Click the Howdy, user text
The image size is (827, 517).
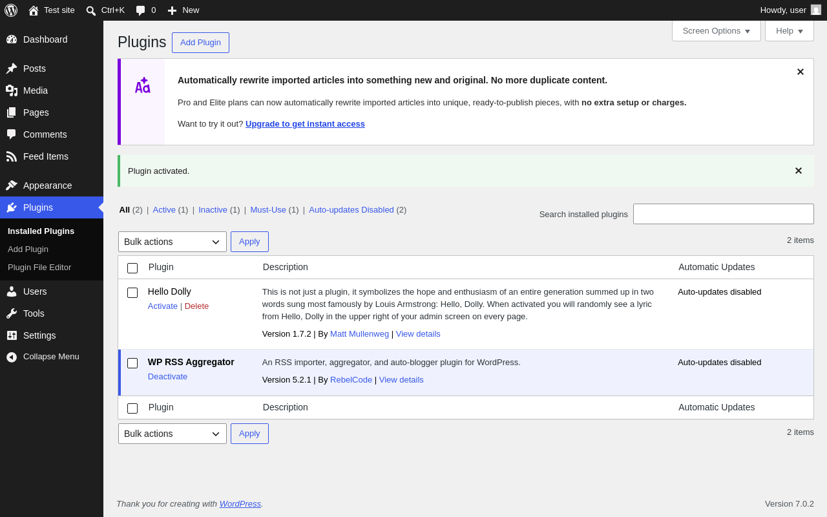tap(783, 10)
